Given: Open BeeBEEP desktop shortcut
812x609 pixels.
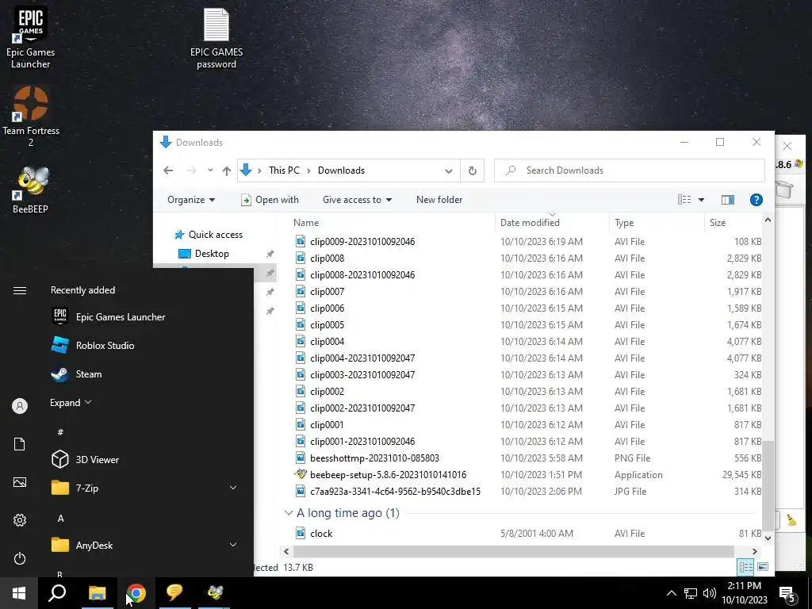Looking at the screenshot, I should 31,190.
